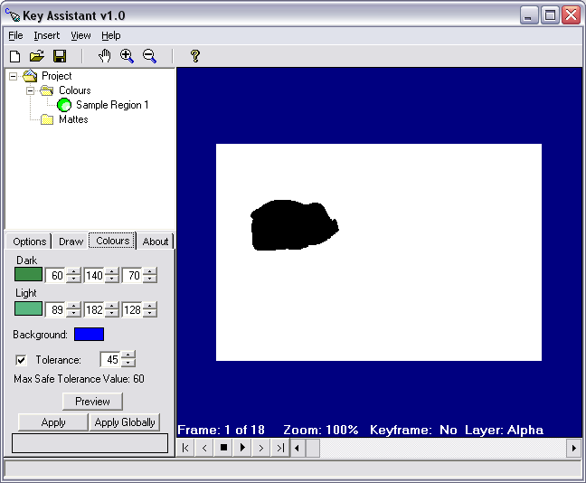Play the frame sequence
The image size is (586, 483).
242,448
